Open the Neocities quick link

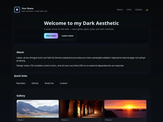pos(21,83)
